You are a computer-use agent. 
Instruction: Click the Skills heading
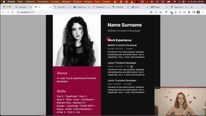click(61, 91)
